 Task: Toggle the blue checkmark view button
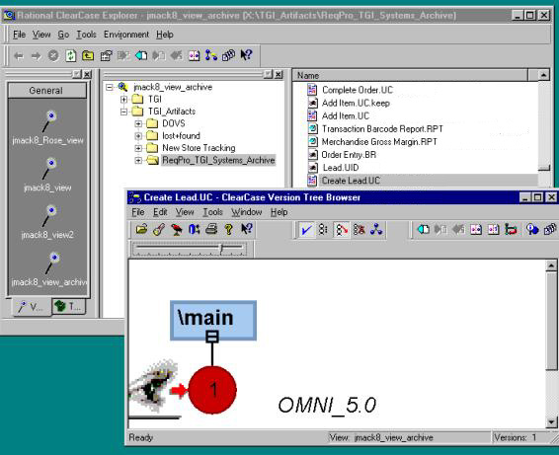(x=306, y=230)
